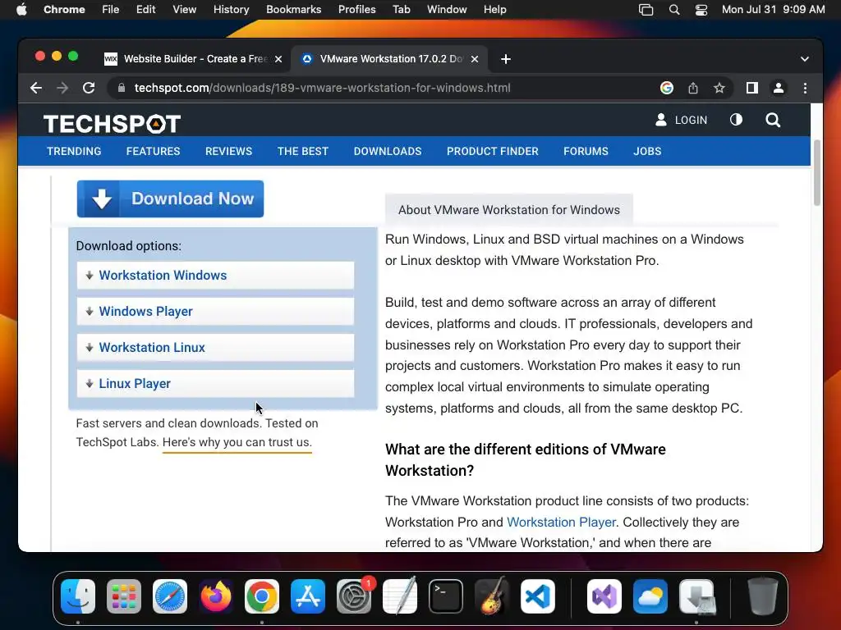This screenshot has height=630, width=841.
Task: Download Windows Player option
Action: 215,311
